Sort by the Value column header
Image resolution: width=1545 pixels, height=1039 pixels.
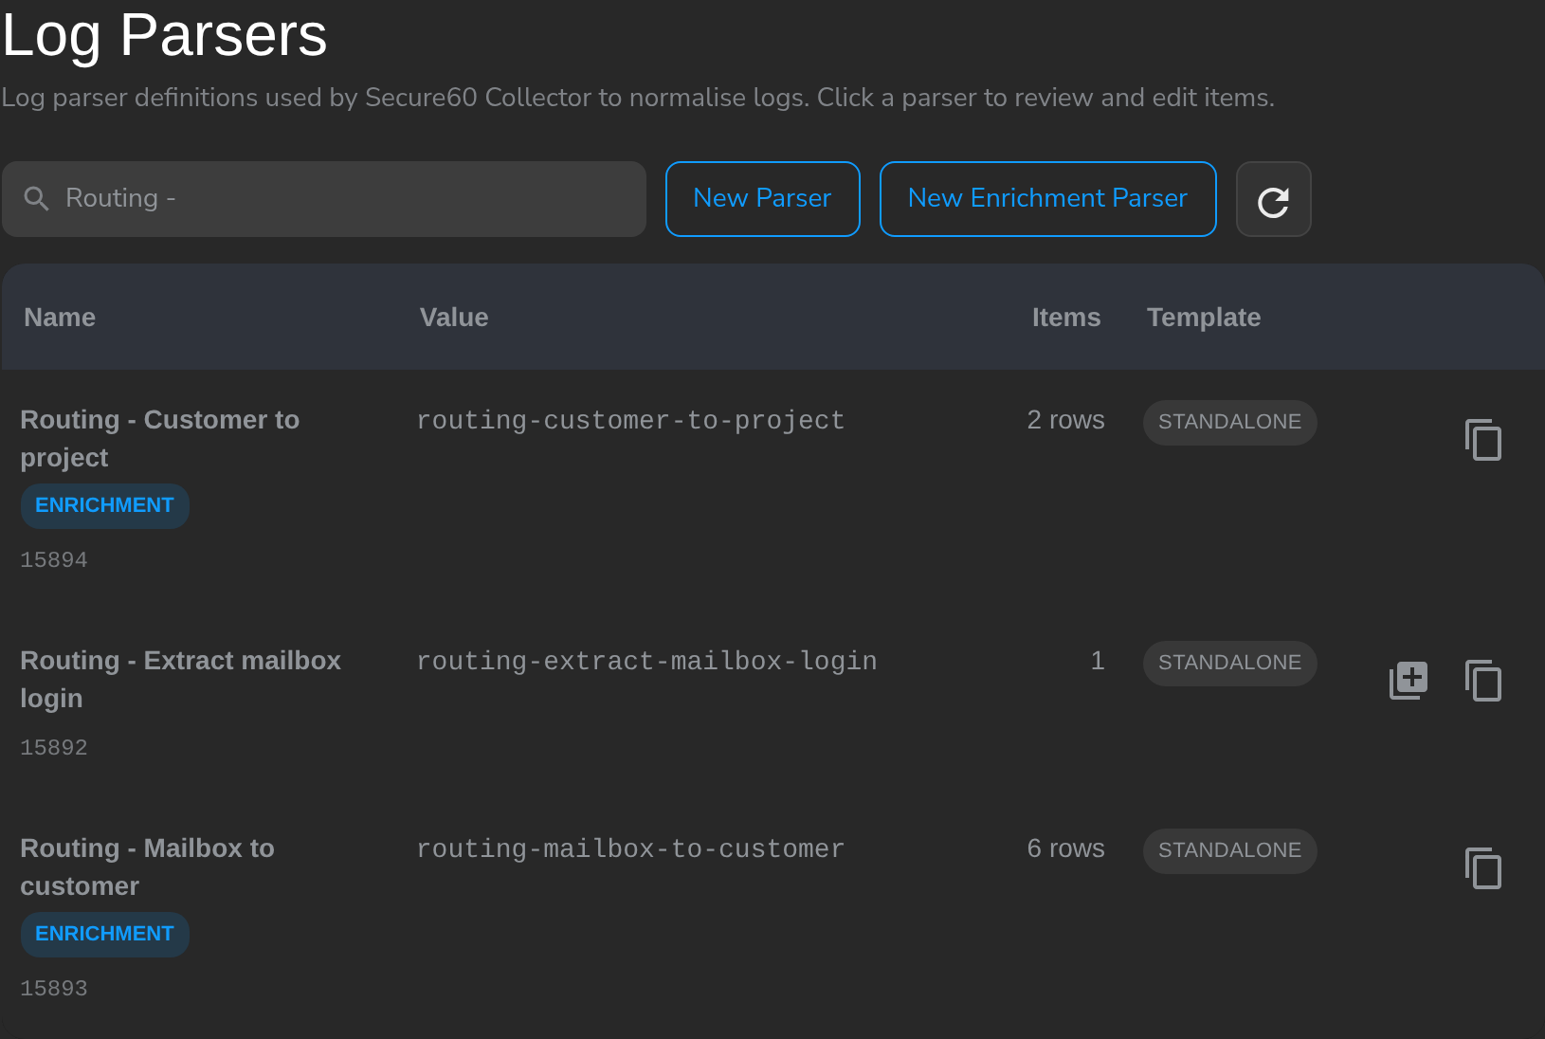point(454,318)
